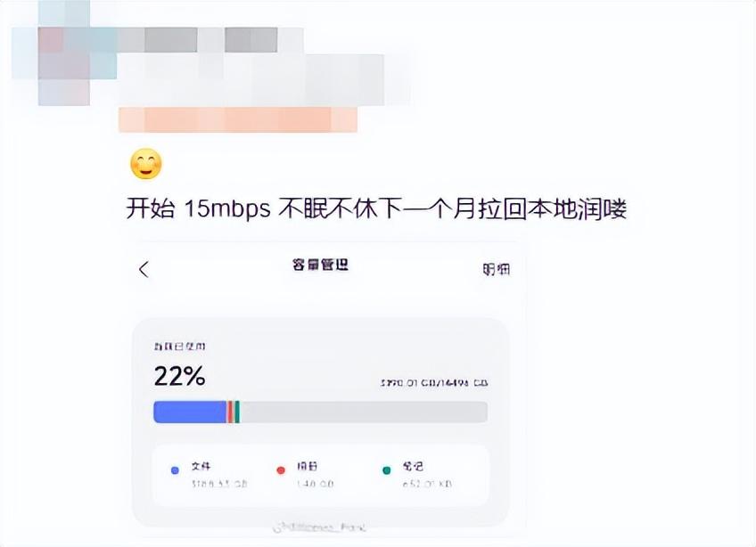Open the embedded storage screenshot image

pos(322,388)
